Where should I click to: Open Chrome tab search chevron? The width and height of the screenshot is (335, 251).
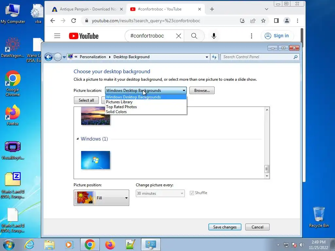click(x=266, y=9)
